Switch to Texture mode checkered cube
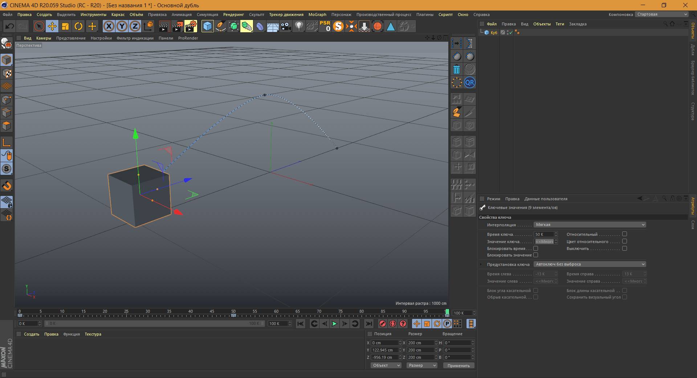 click(x=7, y=73)
